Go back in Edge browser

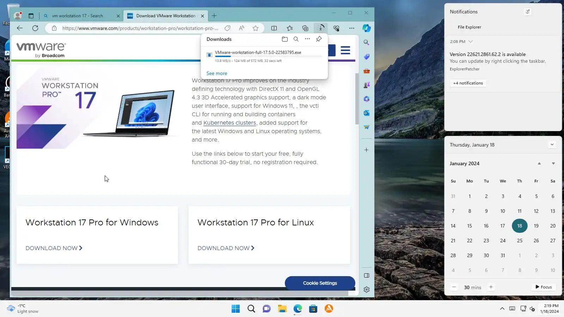(x=20, y=28)
